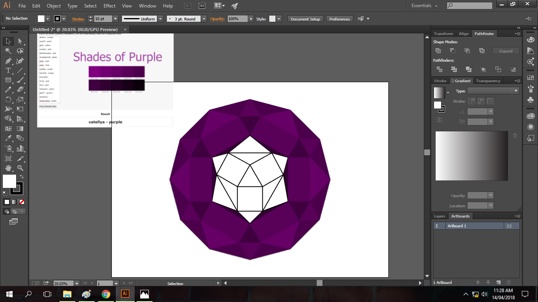Open the stroke weight dropdown arrow
538x302 pixels.
click(x=115, y=19)
